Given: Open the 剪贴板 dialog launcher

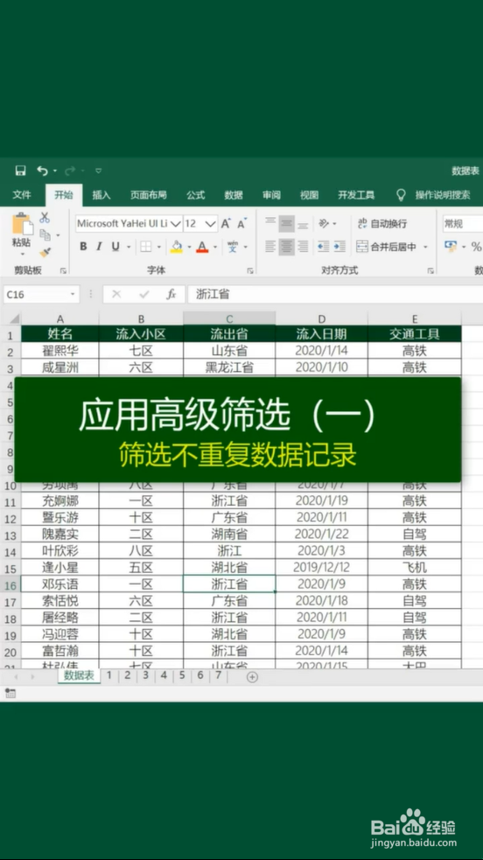Looking at the screenshot, I should click(x=63, y=270).
